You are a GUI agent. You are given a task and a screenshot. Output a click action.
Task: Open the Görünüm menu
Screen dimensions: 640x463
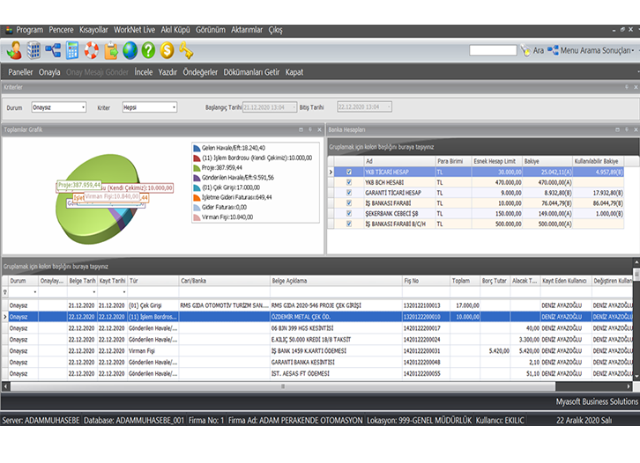[x=210, y=30]
